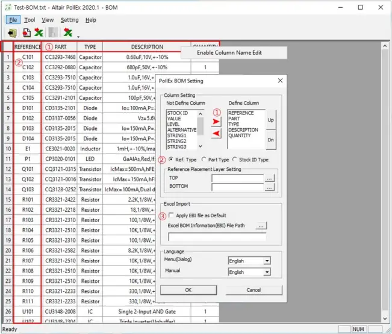Click the EBI file path text field
The image size is (392, 334).
tap(217, 237)
